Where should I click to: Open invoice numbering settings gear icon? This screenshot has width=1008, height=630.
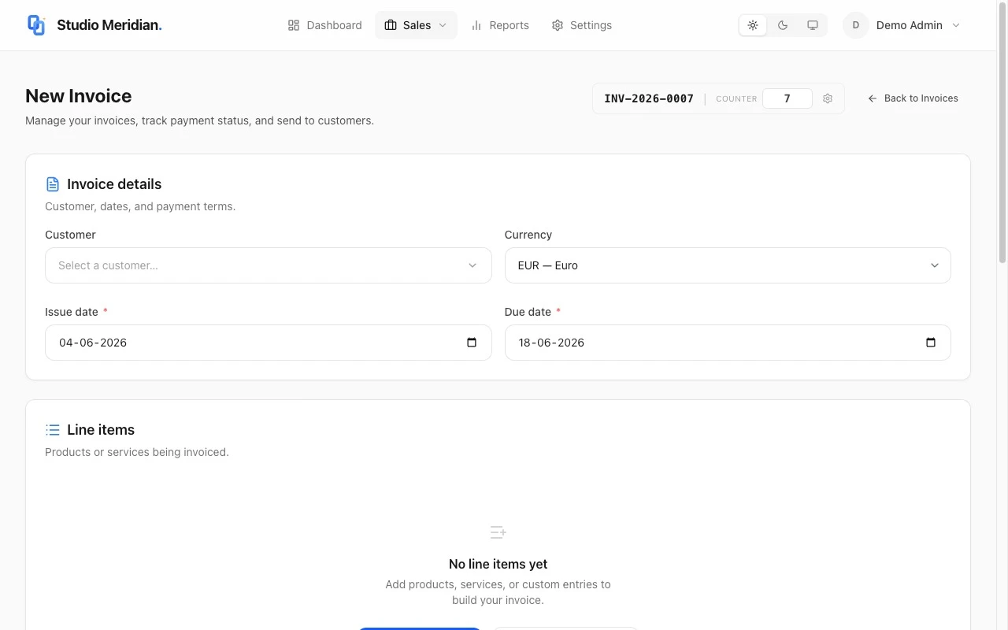click(x=828, y=98)
